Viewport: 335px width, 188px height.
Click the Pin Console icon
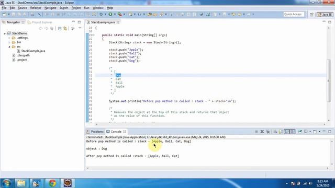coord(300,132)
